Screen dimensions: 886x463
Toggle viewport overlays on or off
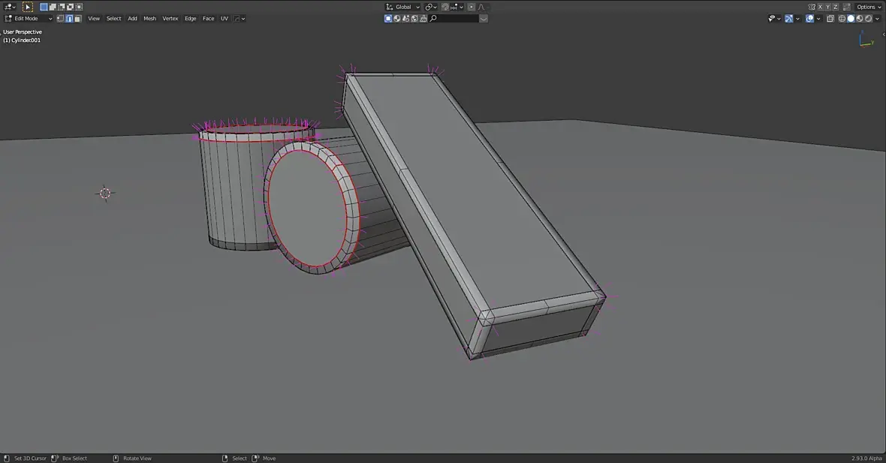(809, 19)
